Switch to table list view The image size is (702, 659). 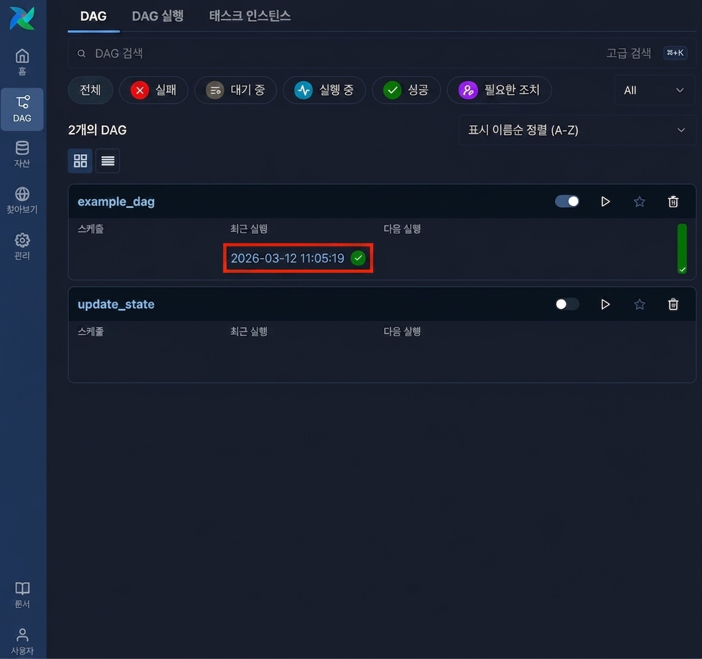tap(108, 161)
